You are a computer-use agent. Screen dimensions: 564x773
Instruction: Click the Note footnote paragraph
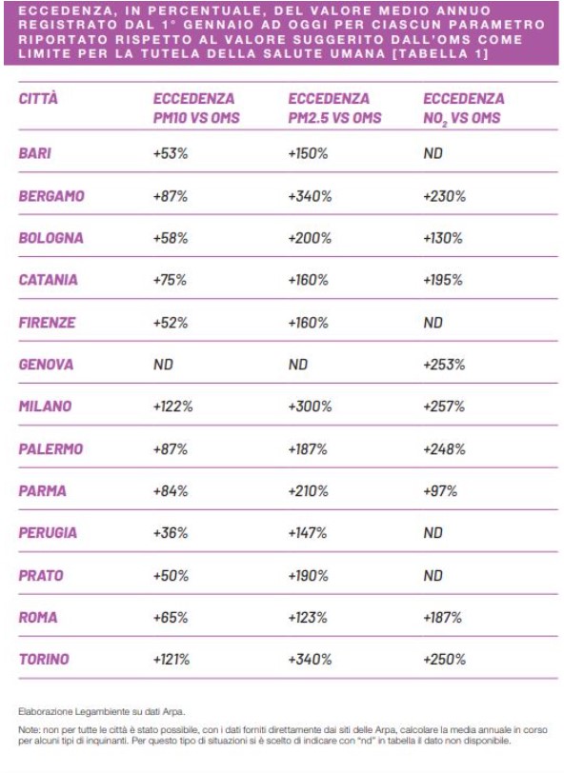click(x=283, y=735)
